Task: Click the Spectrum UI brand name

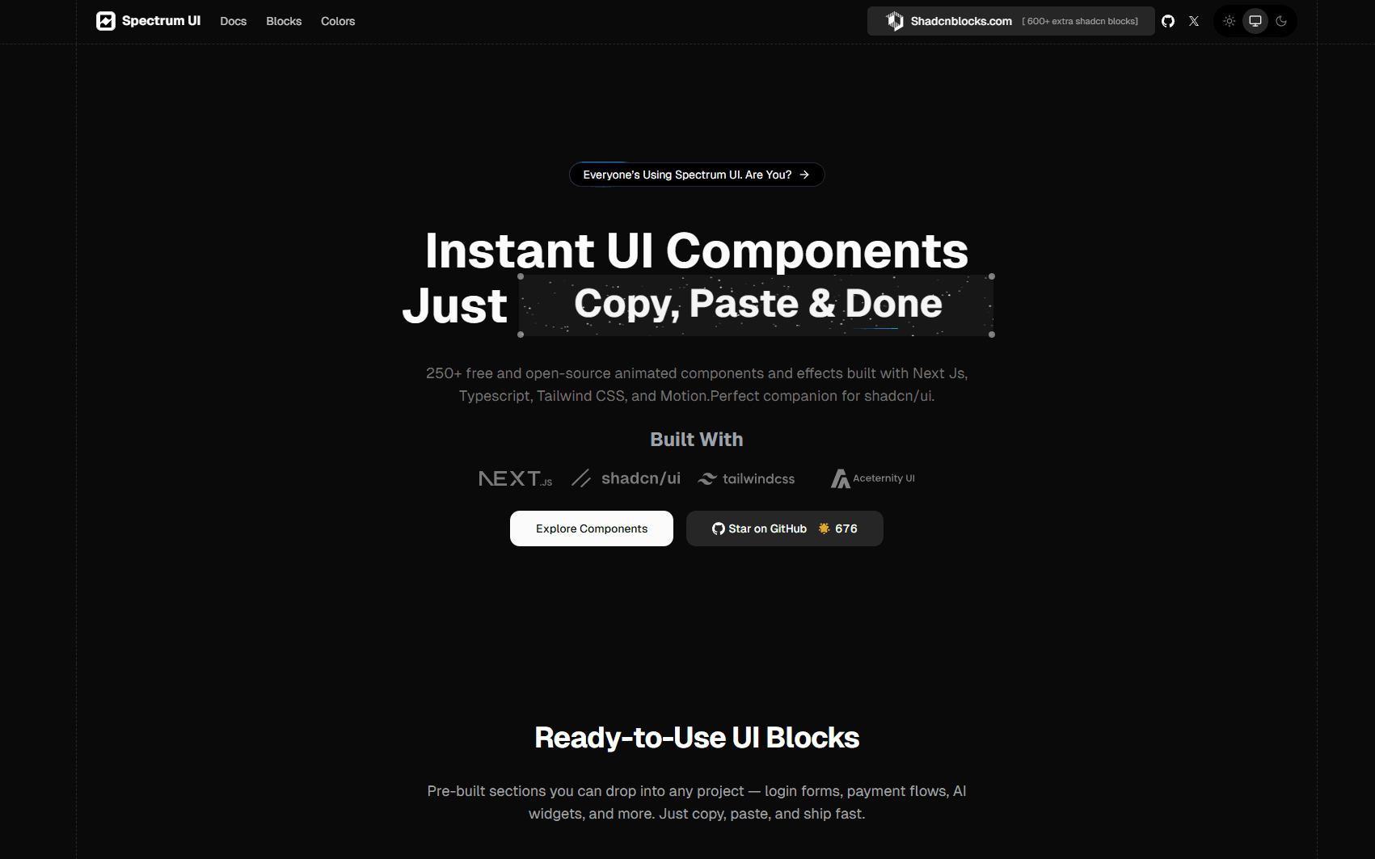Action: tap(161, 21)
